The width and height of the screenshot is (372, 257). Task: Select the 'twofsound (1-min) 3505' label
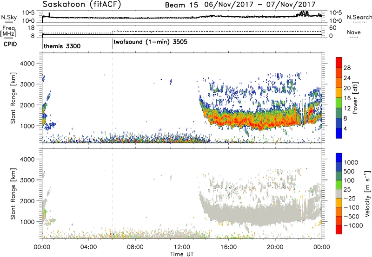pyautogui.click(x=150, y=42)
